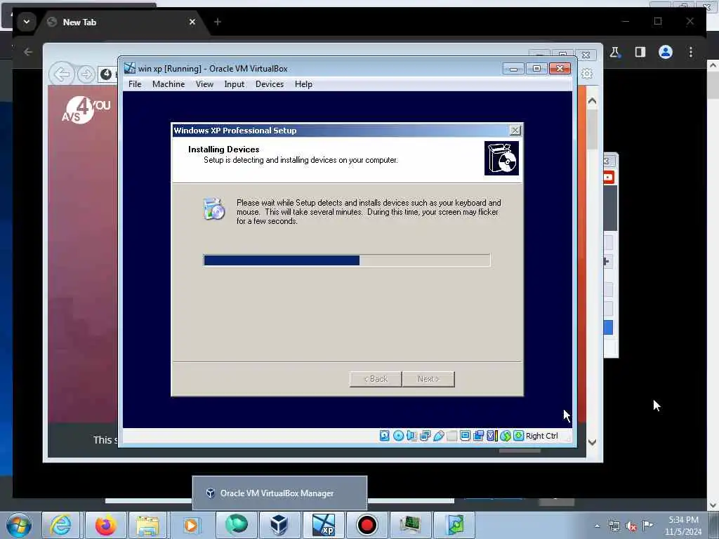The height and width of the screenshot is (539, 719).
Task: Click the VirtualBox cube icon on taskbar
Action: [279, 525]
